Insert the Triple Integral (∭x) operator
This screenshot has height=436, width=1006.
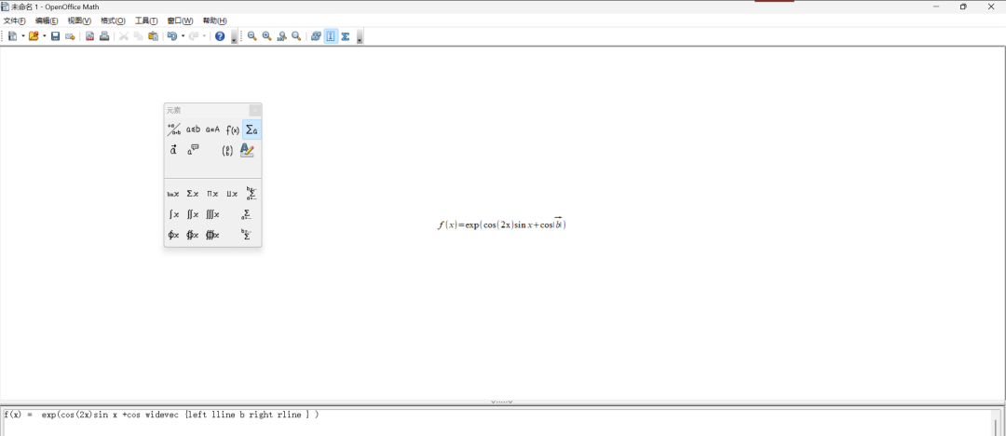tap(212, 214)
